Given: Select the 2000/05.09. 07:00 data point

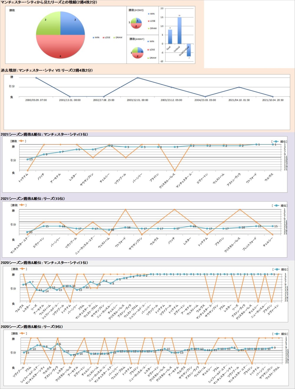Looking at the screenshot, I should pyautogui.click(x=36, y=78).
